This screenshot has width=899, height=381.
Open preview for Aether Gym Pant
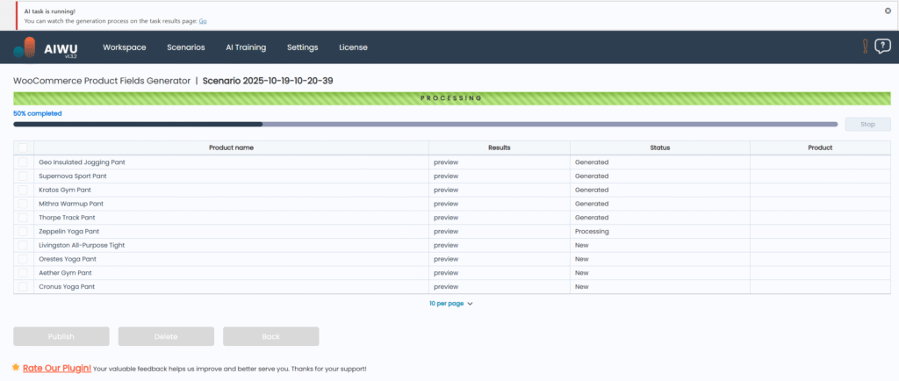tap(446, 273)
